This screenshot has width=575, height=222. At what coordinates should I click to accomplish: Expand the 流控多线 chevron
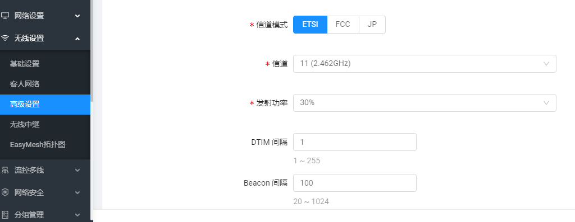77,170
